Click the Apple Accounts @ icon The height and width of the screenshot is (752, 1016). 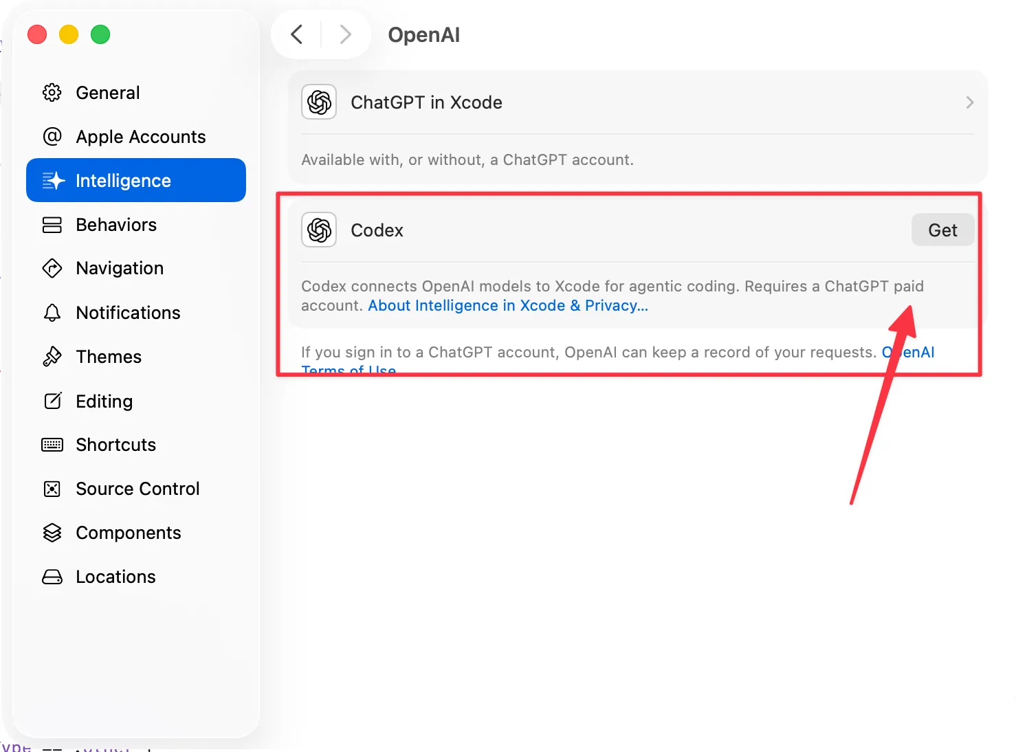click(x=52, y=137)
